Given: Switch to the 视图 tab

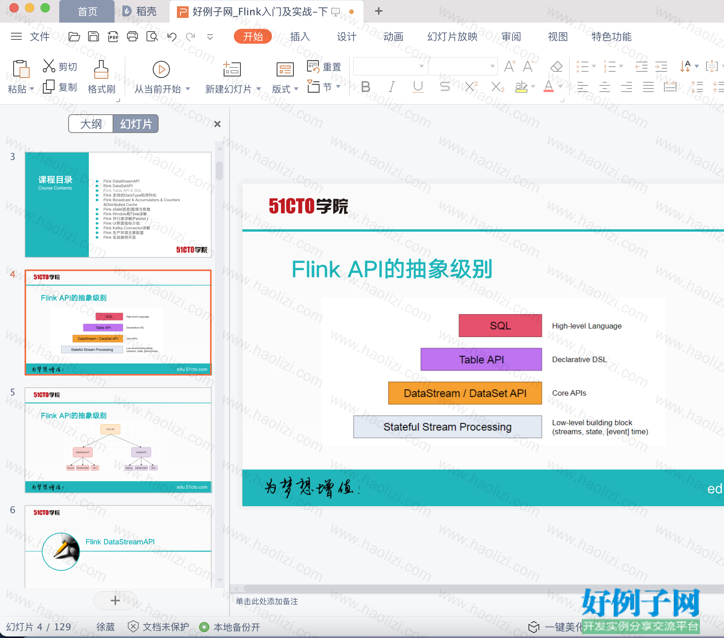Looking at the screenshot, I should pyautogui.click(x=558, y=37).
